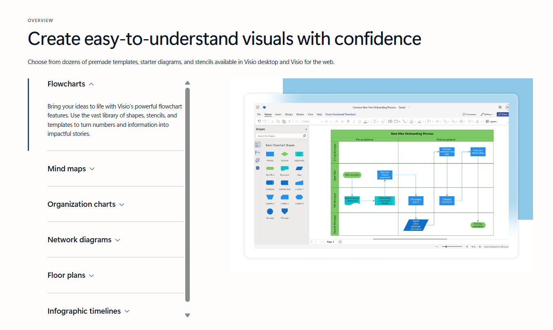Add a new page with the plus icon

point(340,242)
